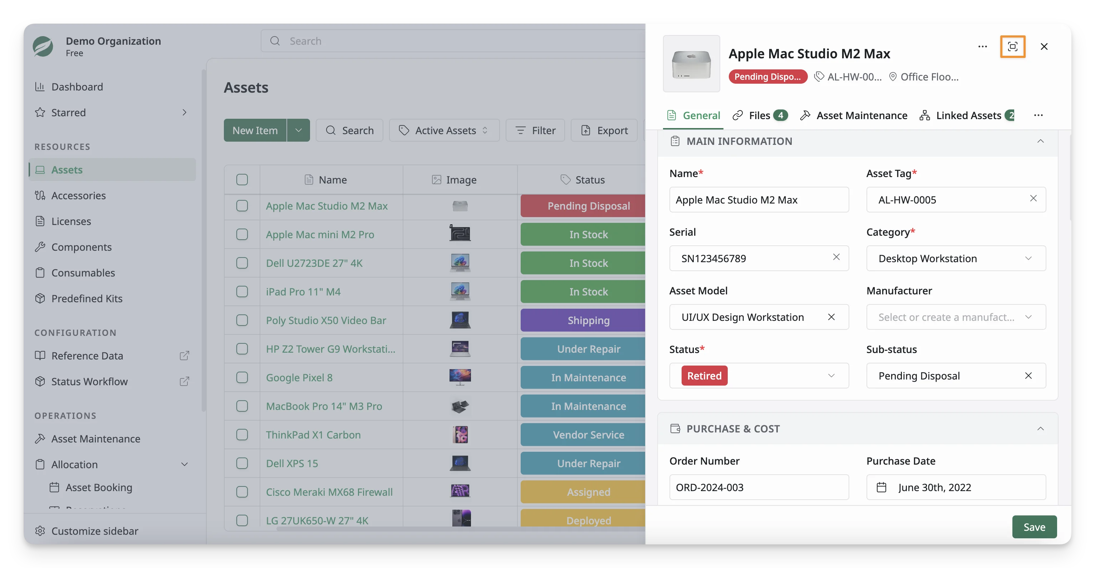Clear the Asset Tag field value
Screen dimensions: 1095x568
[1033, 199]
